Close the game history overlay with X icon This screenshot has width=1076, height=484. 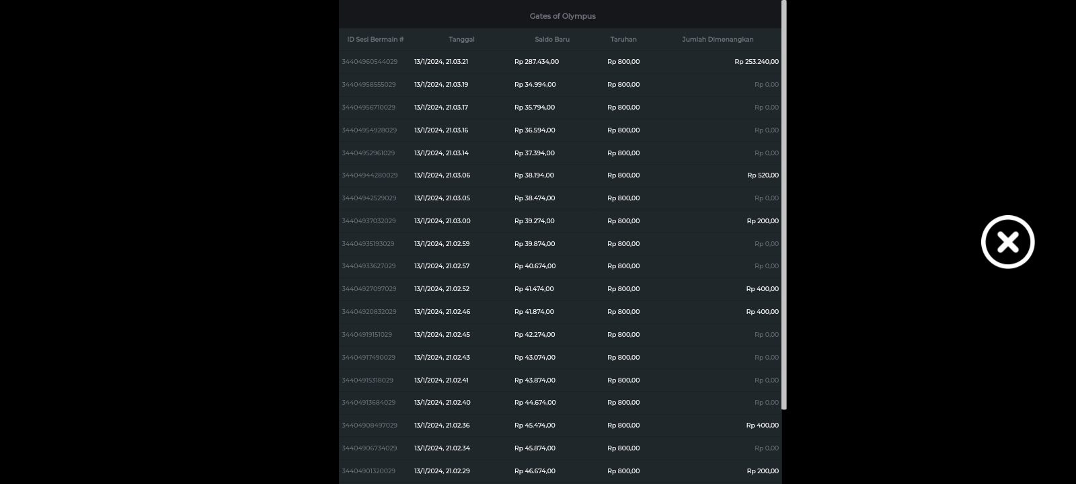(1007, 242)
